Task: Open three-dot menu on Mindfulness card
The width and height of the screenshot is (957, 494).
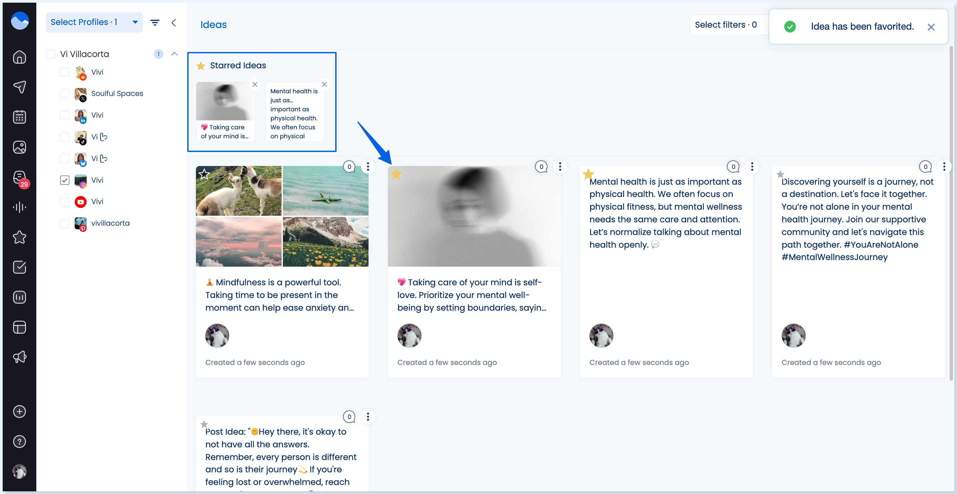Action: 368,167
